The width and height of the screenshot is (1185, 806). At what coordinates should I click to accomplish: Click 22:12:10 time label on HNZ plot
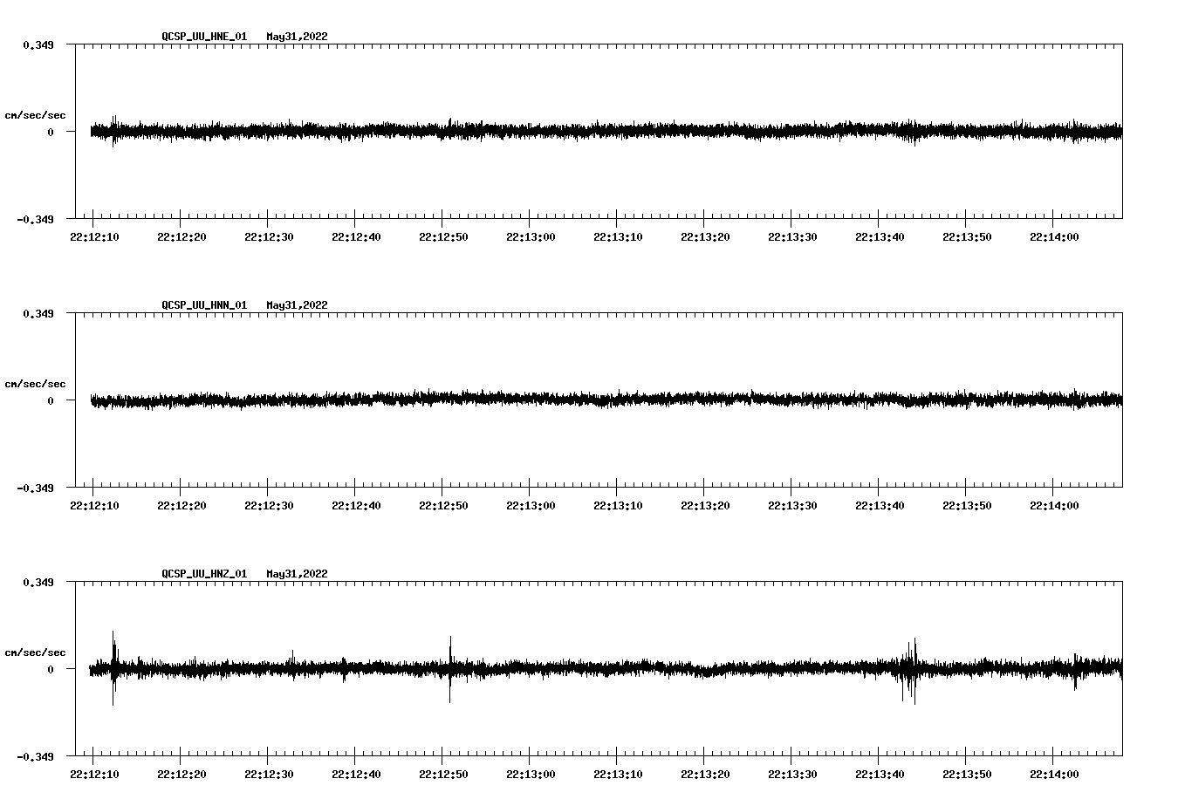tap(94, 775)
